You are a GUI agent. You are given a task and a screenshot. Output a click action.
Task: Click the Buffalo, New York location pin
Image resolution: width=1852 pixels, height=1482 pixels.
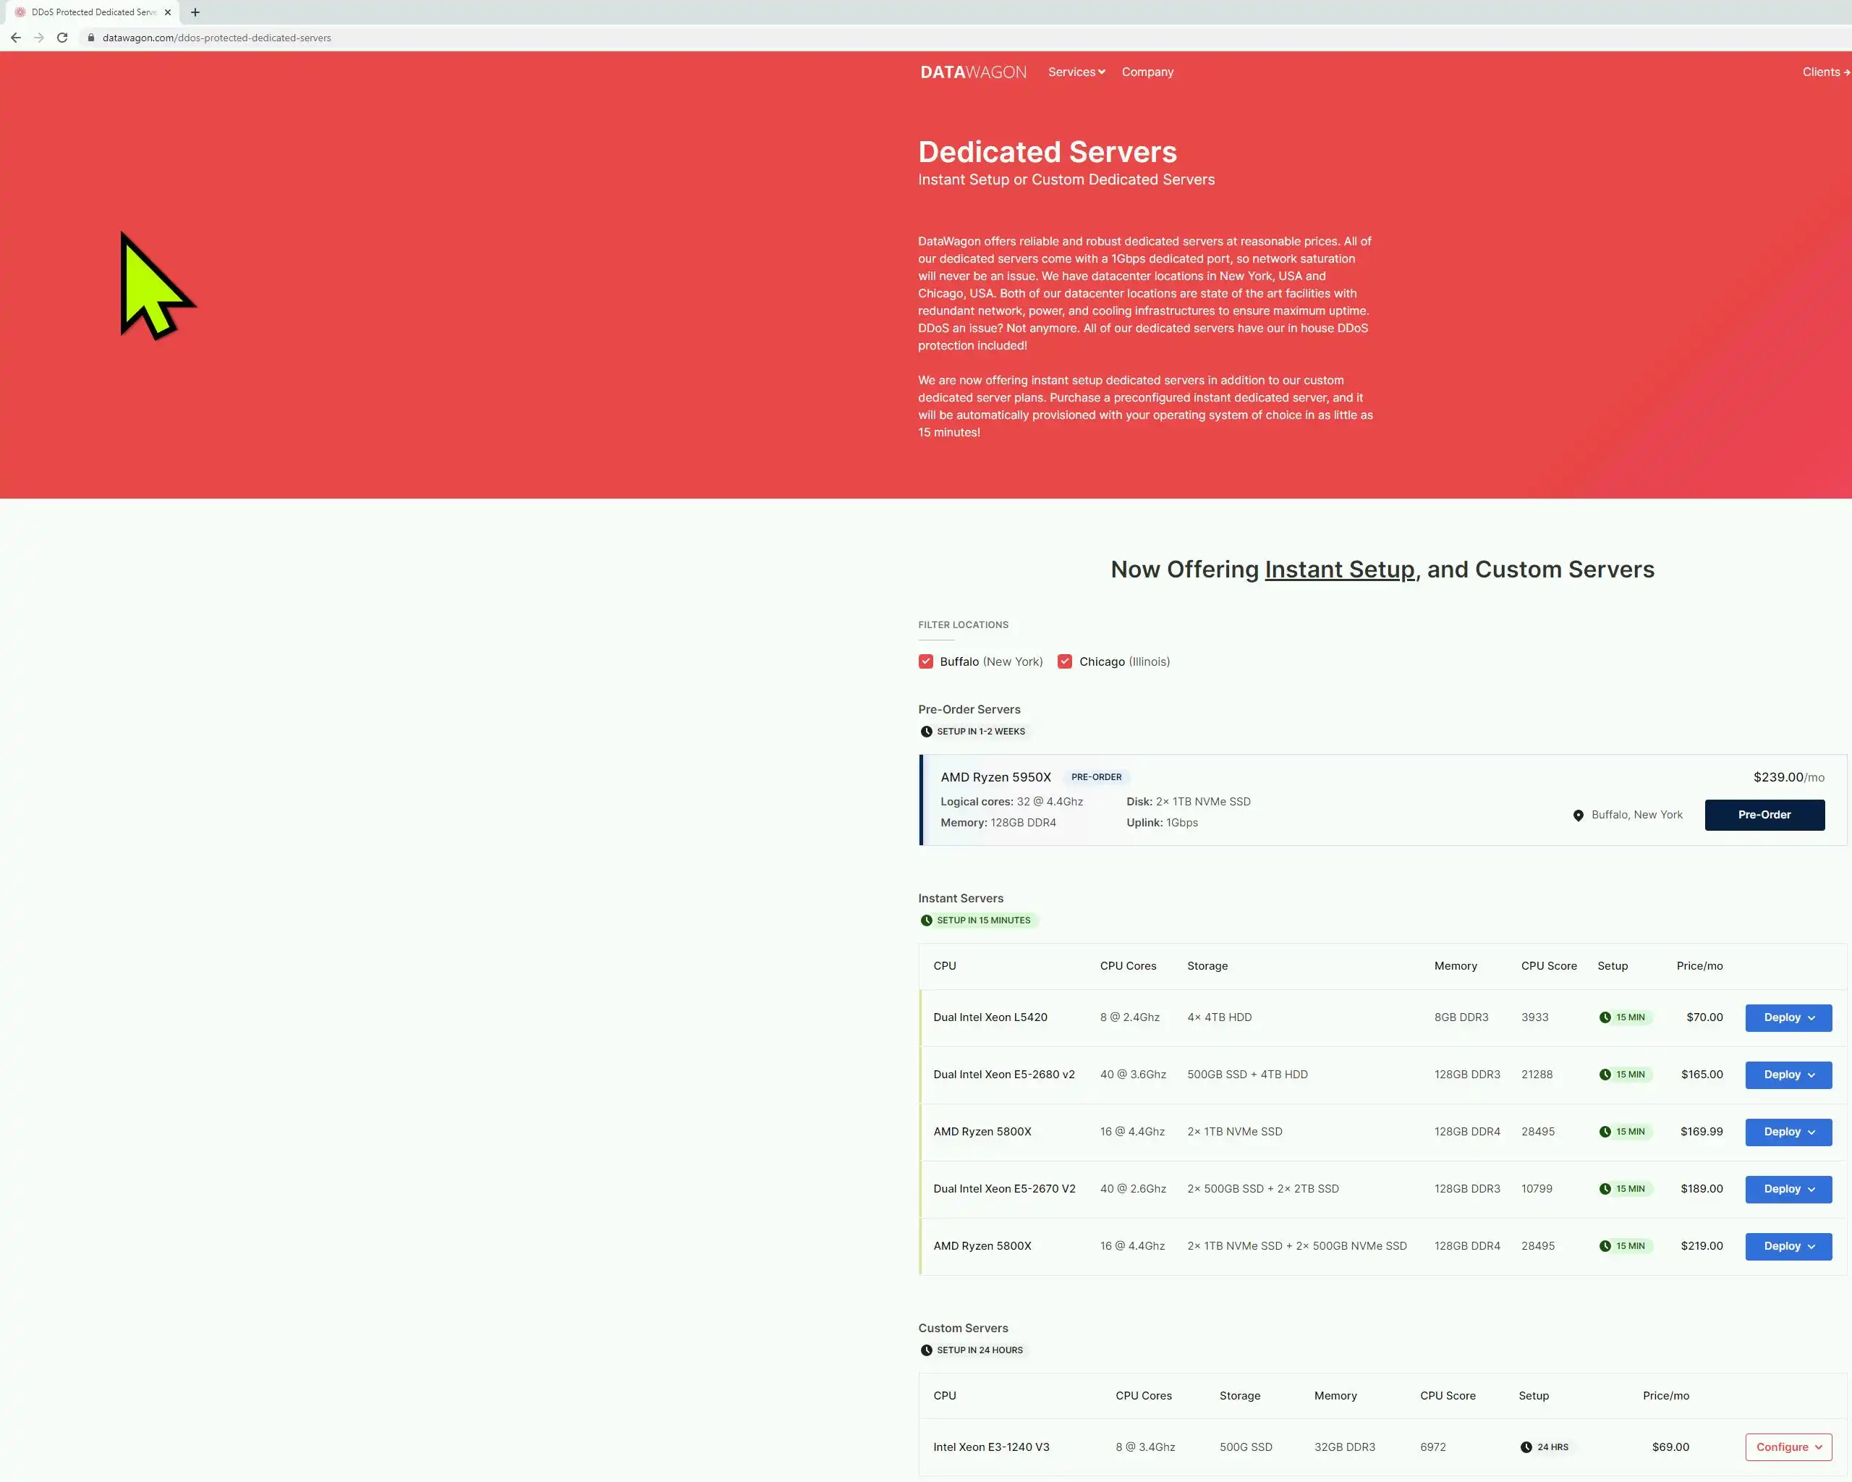[1578, 816]
